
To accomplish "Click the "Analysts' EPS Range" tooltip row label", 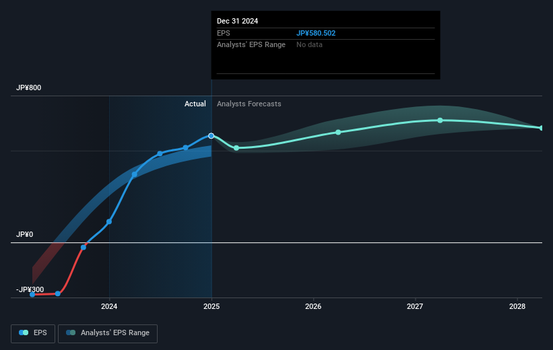I will (251, 45).
